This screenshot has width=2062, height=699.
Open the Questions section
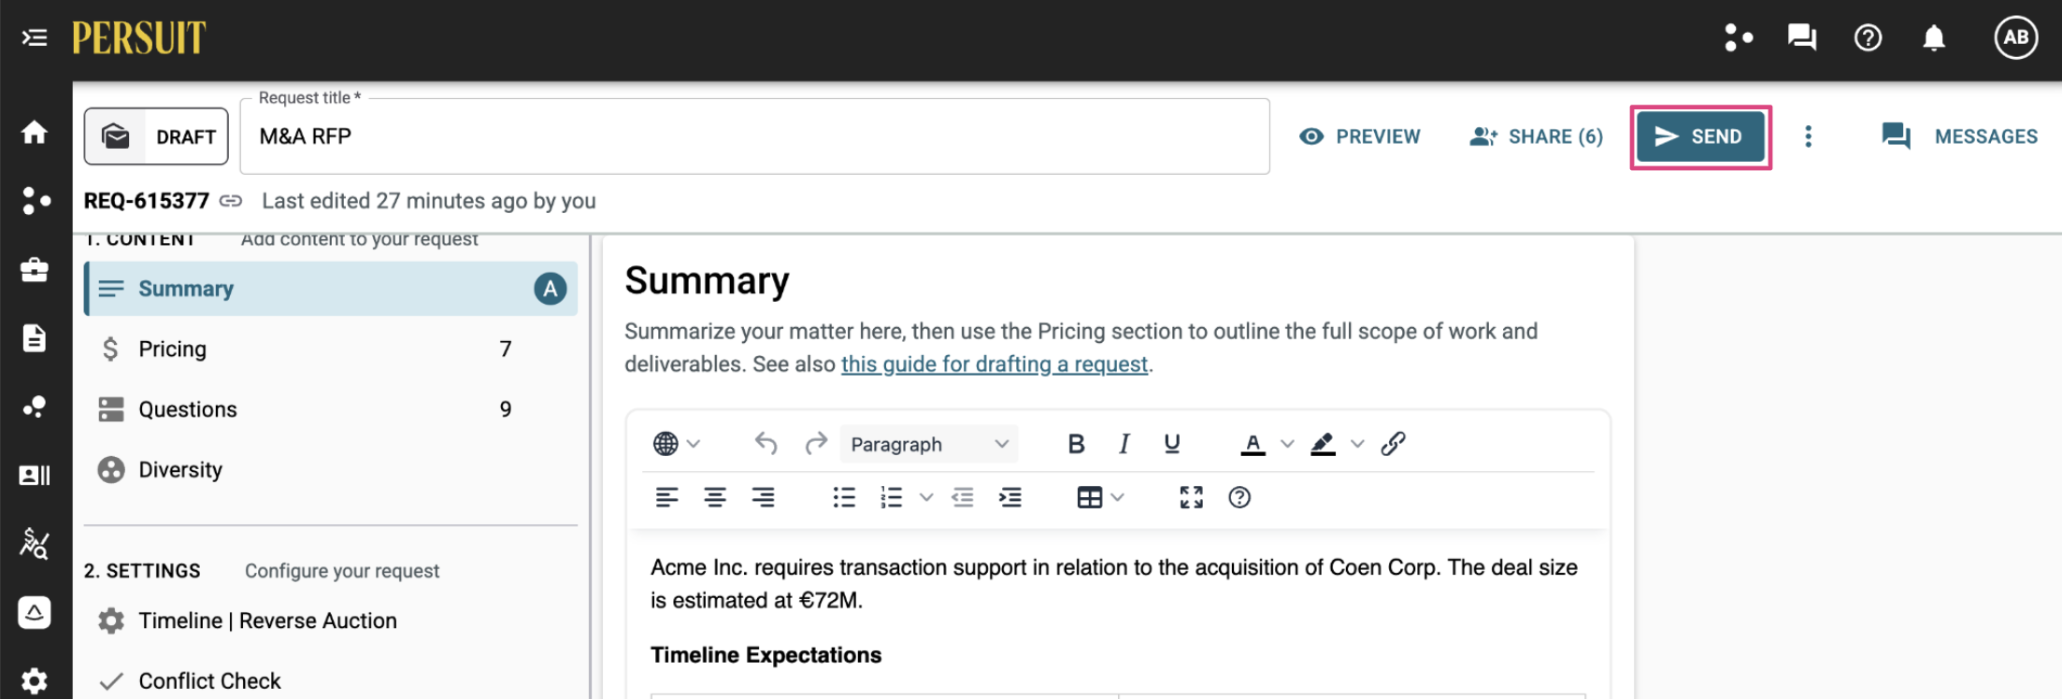click(331, 409)
